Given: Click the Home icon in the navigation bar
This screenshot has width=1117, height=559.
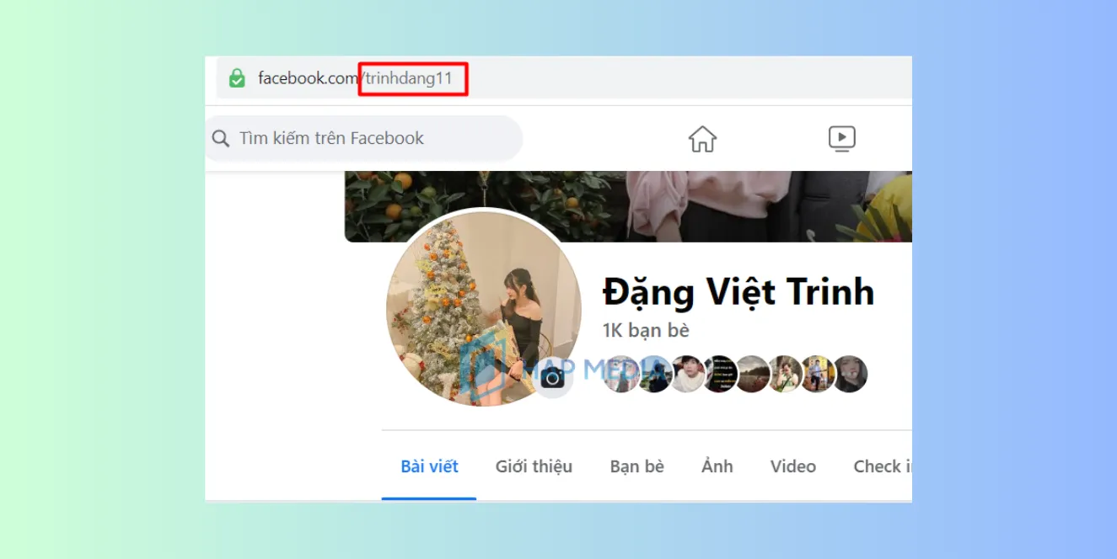Looking at the screenshot, I should pyautogui.click(x=702, y=138).
